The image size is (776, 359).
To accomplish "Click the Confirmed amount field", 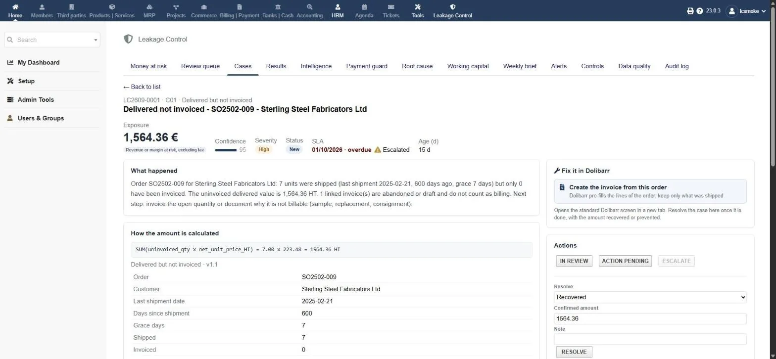I will pyautogui.click(x=650, y=318).
